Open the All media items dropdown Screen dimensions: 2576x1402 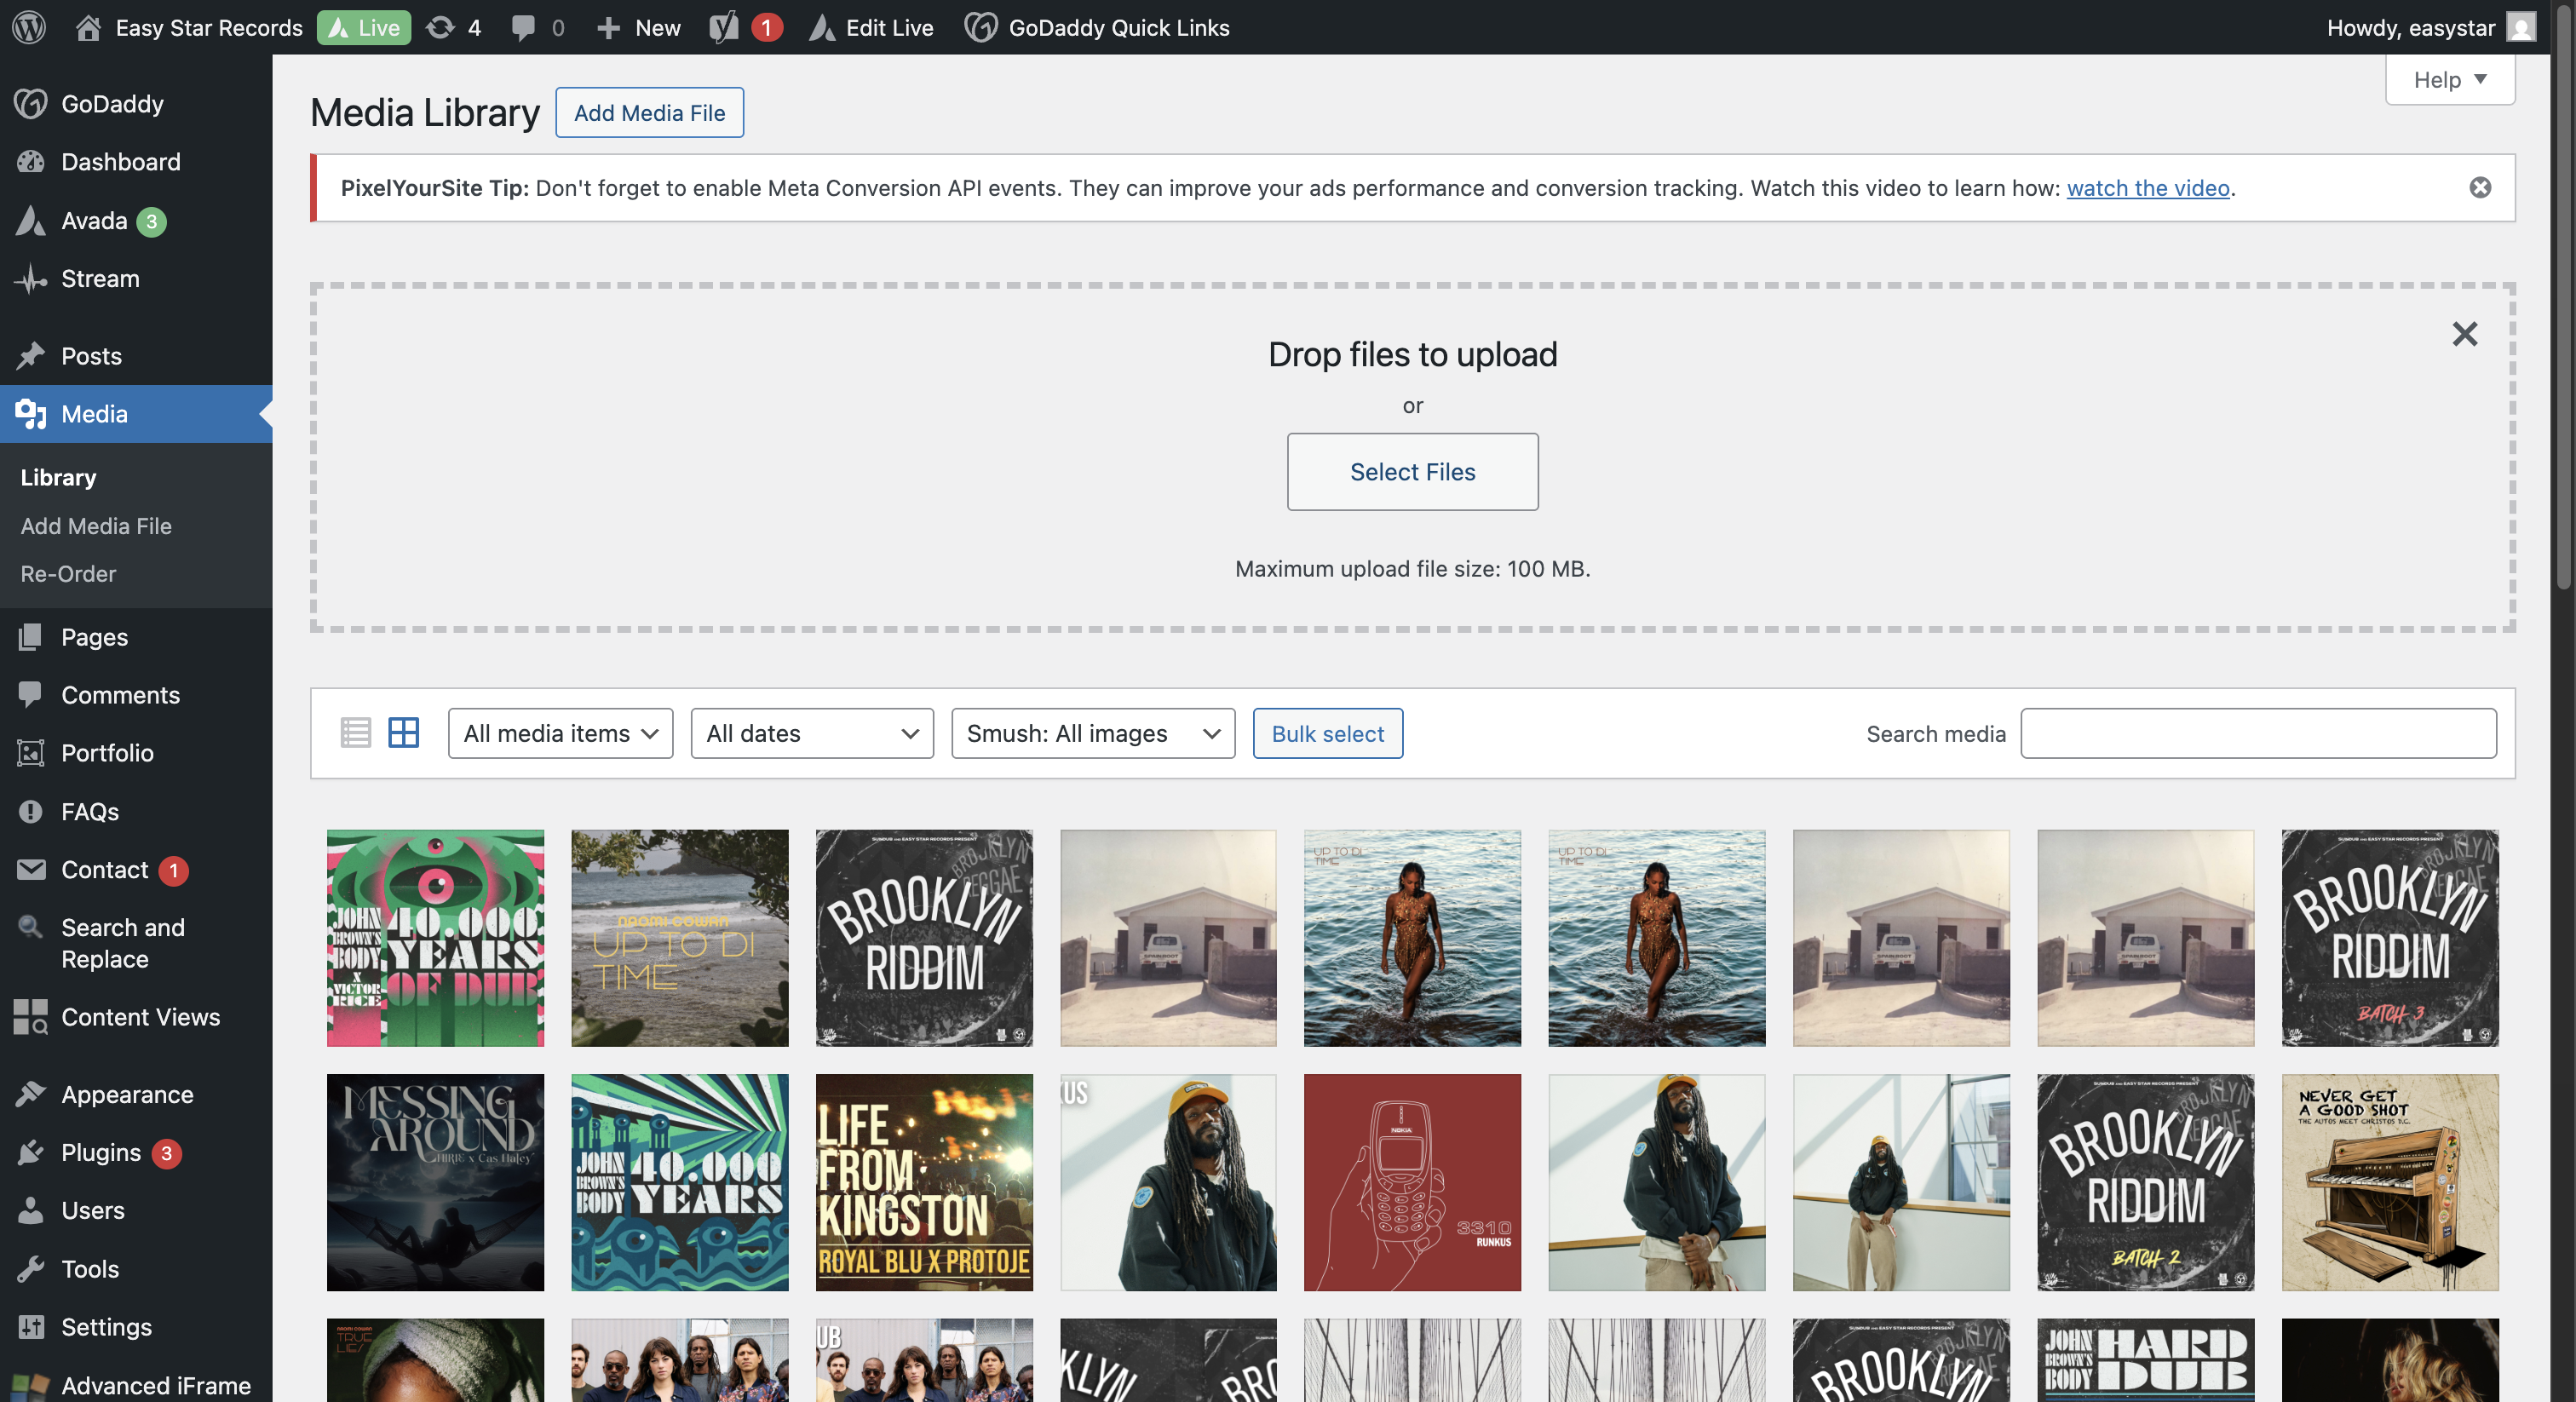pos(560,733)
